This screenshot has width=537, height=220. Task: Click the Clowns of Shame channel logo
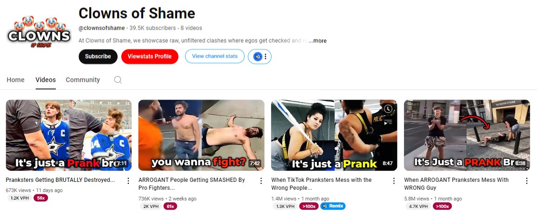pos(39,33)
